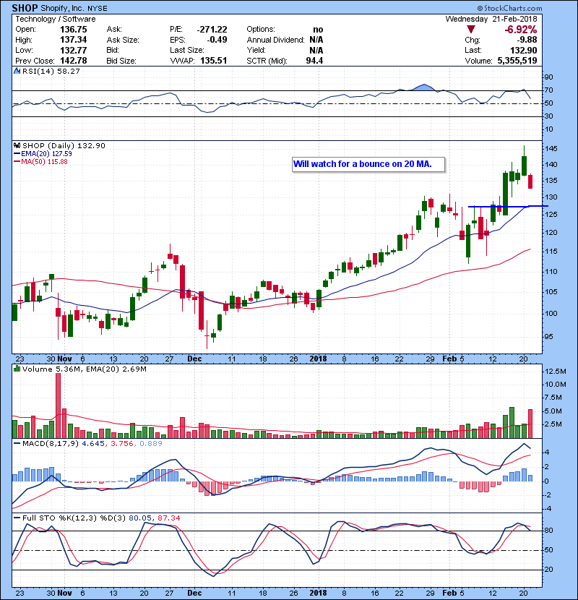Image resolution: width=578 pixels, height=600 pixels.
Task: Click the 145 price axis label
Action: (551, 148)
